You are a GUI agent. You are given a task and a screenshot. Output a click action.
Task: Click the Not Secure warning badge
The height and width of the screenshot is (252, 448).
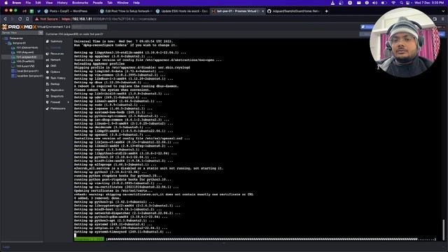point(46,19)
